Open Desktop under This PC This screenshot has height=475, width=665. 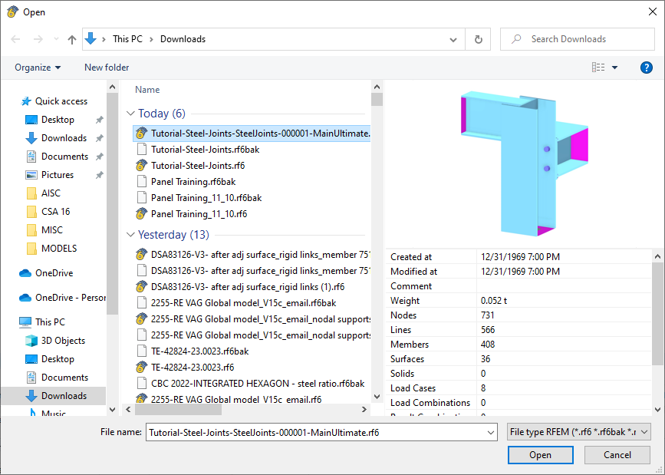pyautogui.click(x=50, y=359)
